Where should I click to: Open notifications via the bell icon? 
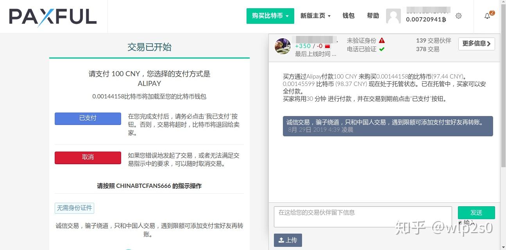(487, 16)
